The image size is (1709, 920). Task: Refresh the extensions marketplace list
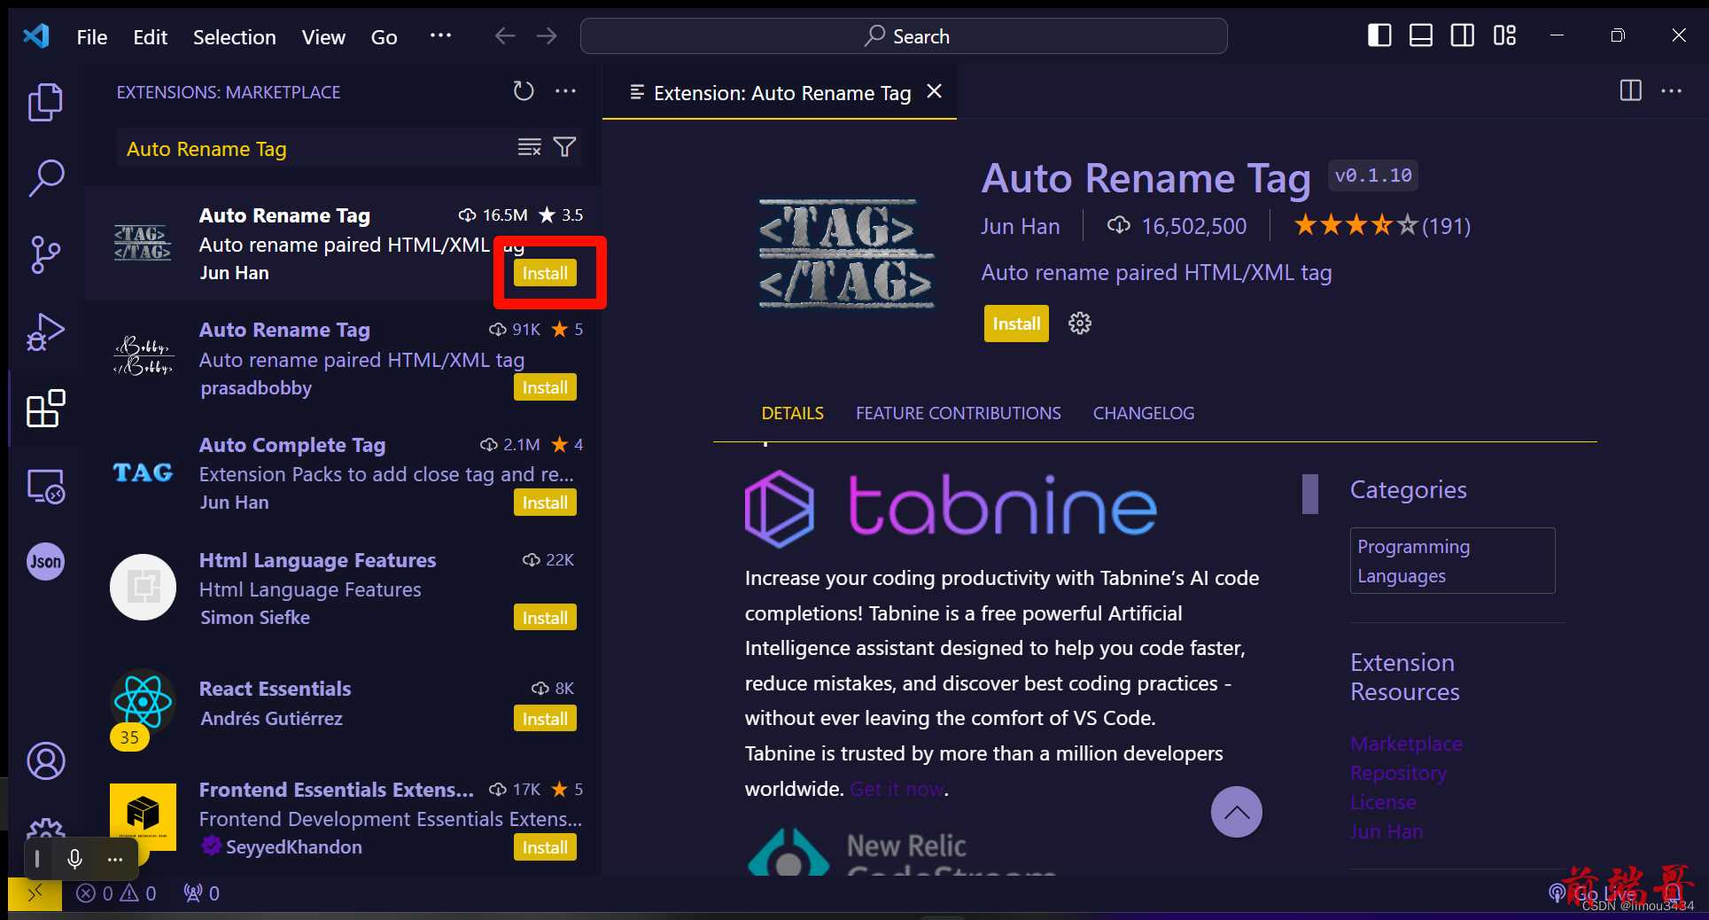(x=524, y=91)
